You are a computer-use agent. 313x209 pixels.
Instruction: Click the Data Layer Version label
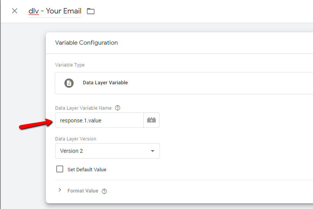pos(76,139)
